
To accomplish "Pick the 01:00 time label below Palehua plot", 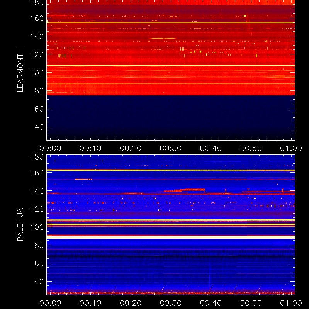I will pos(291,303).
